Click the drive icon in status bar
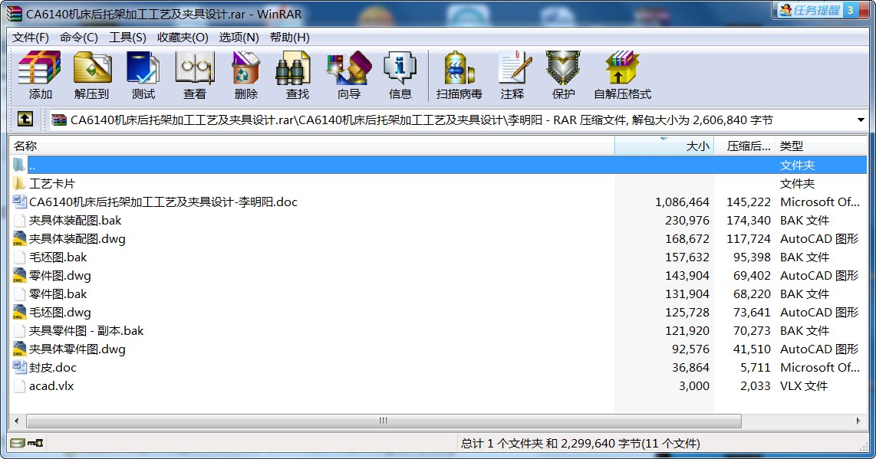876x459 pixels. [18, 444]
